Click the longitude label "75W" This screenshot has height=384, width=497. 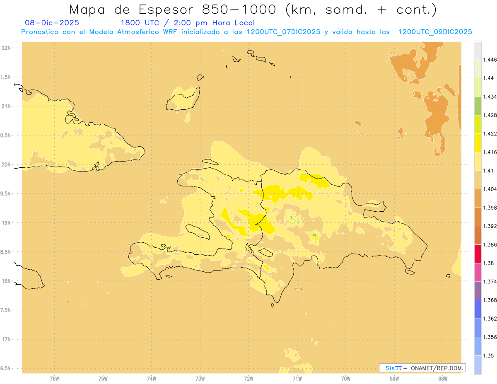103,378
